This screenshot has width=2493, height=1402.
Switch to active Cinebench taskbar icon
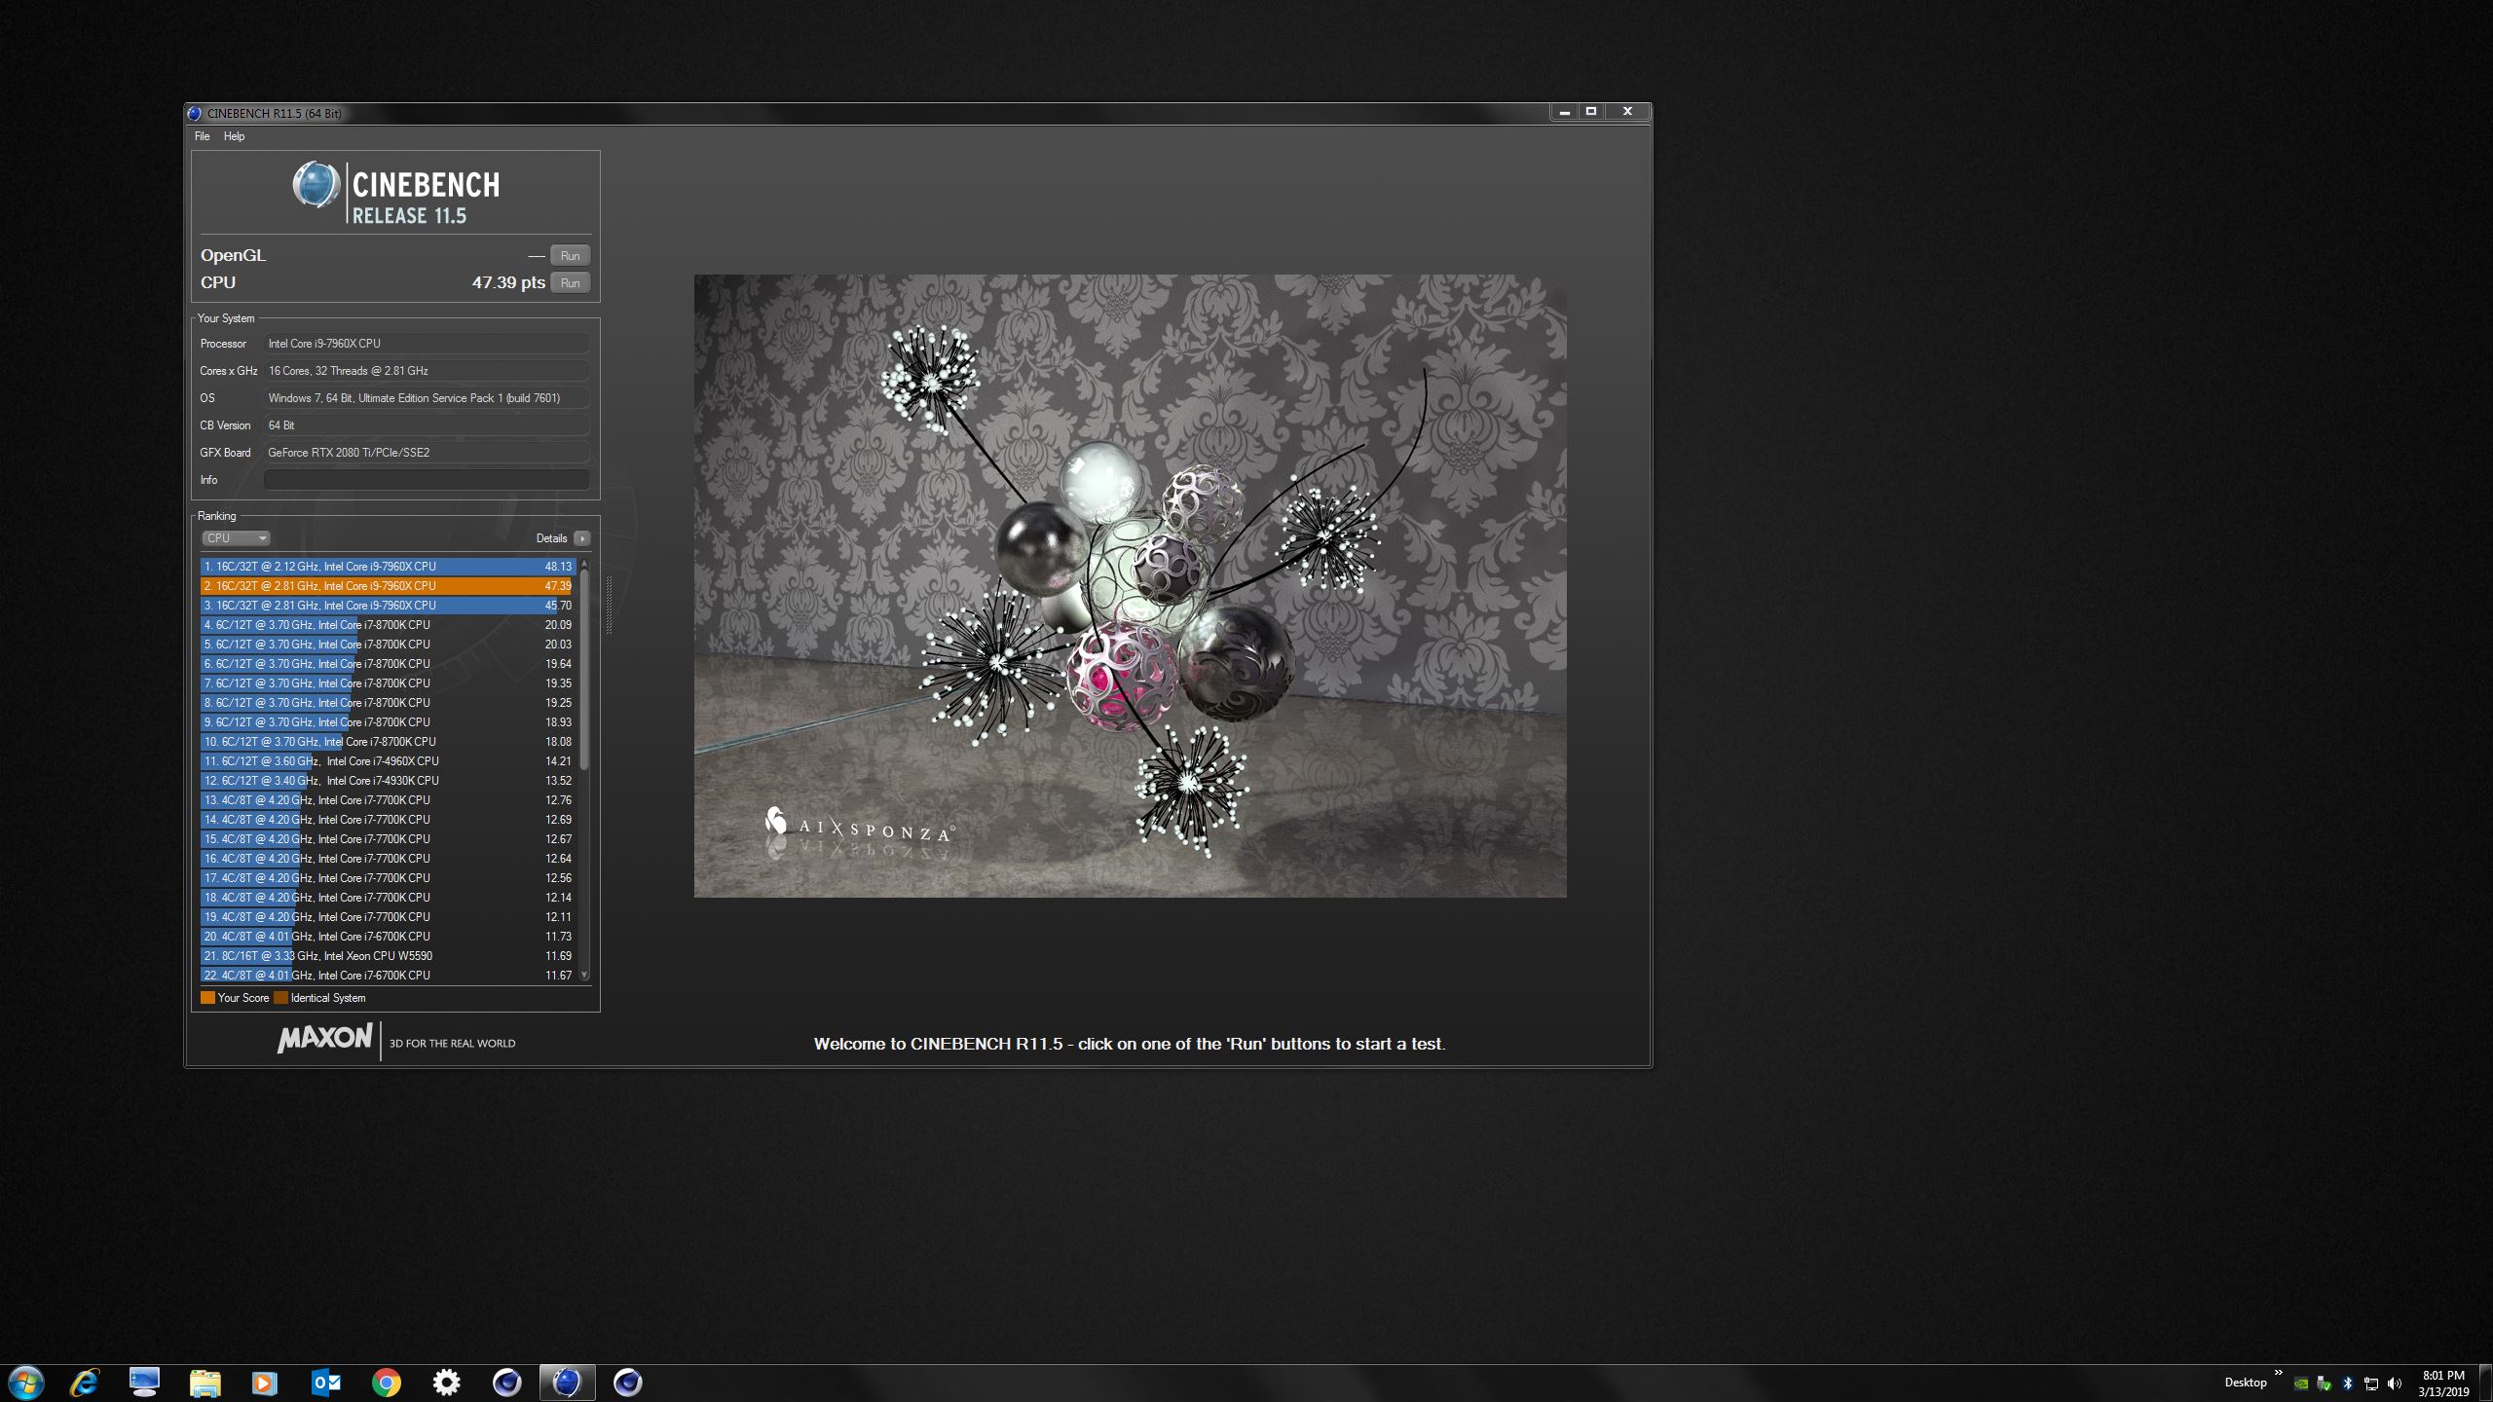click(x=568, y=1383)
